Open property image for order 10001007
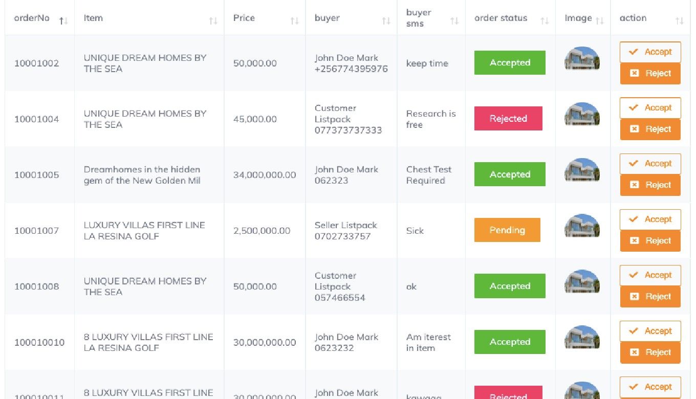 tap(582, 226)
